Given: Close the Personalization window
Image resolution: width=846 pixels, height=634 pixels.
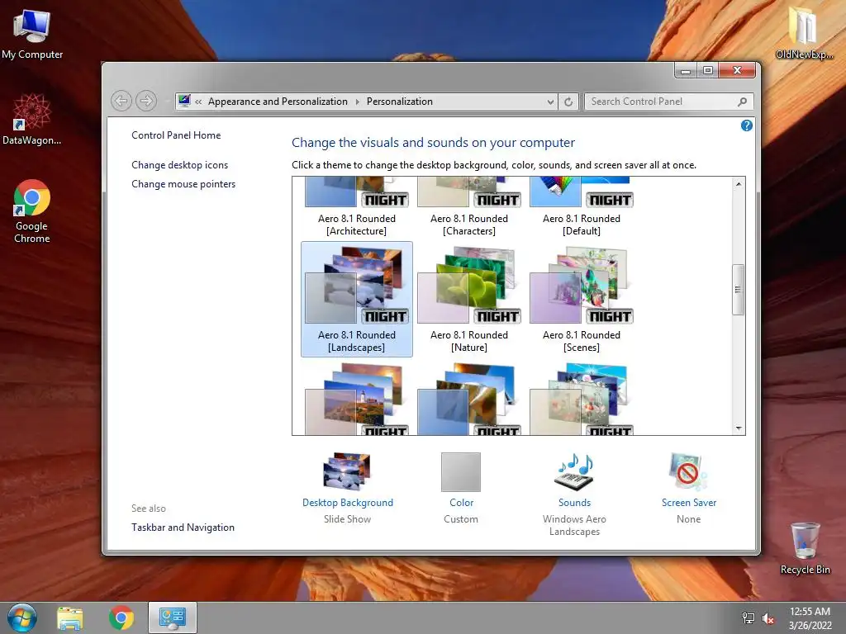Looking at the screenshot, I should click(737, 70).
